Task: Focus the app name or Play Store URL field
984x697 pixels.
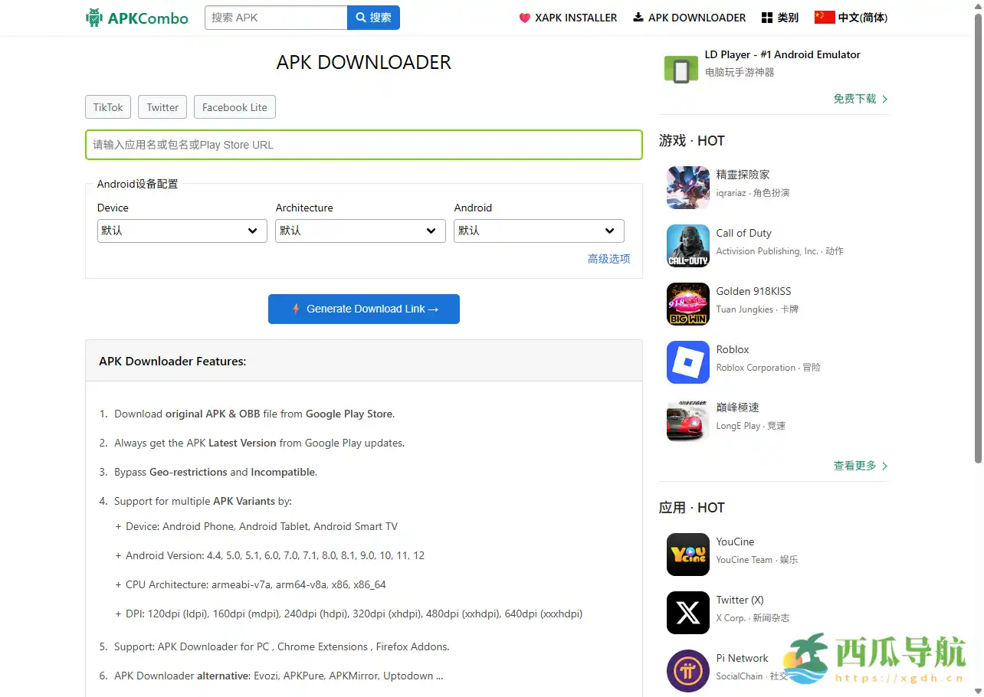Action: 363,145
